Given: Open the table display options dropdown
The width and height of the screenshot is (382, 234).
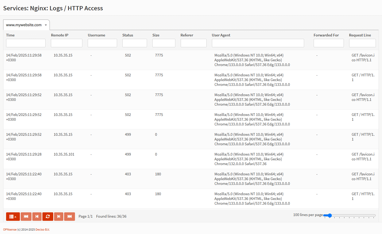Looking at the screenshot, I should click(13, 216).
